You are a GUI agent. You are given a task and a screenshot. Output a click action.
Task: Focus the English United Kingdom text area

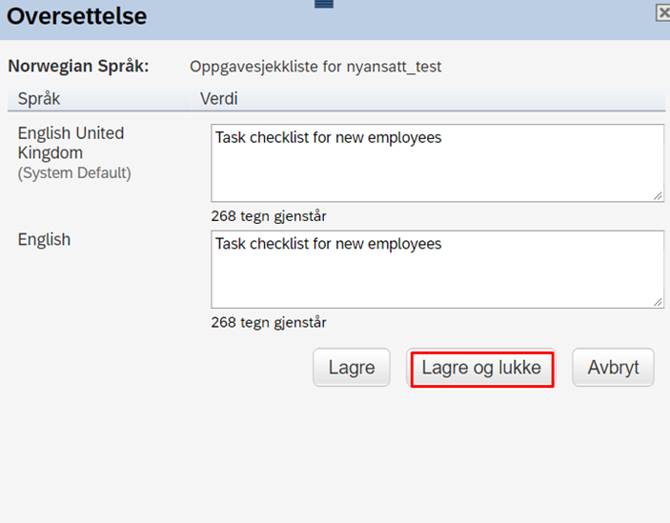(x=437, y=163)
